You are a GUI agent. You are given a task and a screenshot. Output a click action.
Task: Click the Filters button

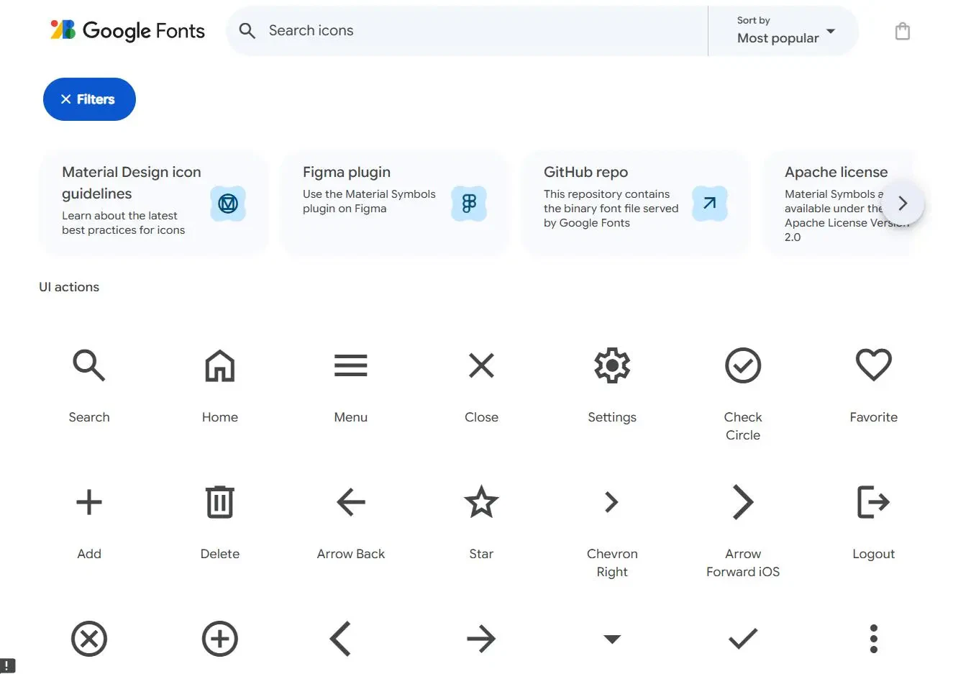[88, 99]
